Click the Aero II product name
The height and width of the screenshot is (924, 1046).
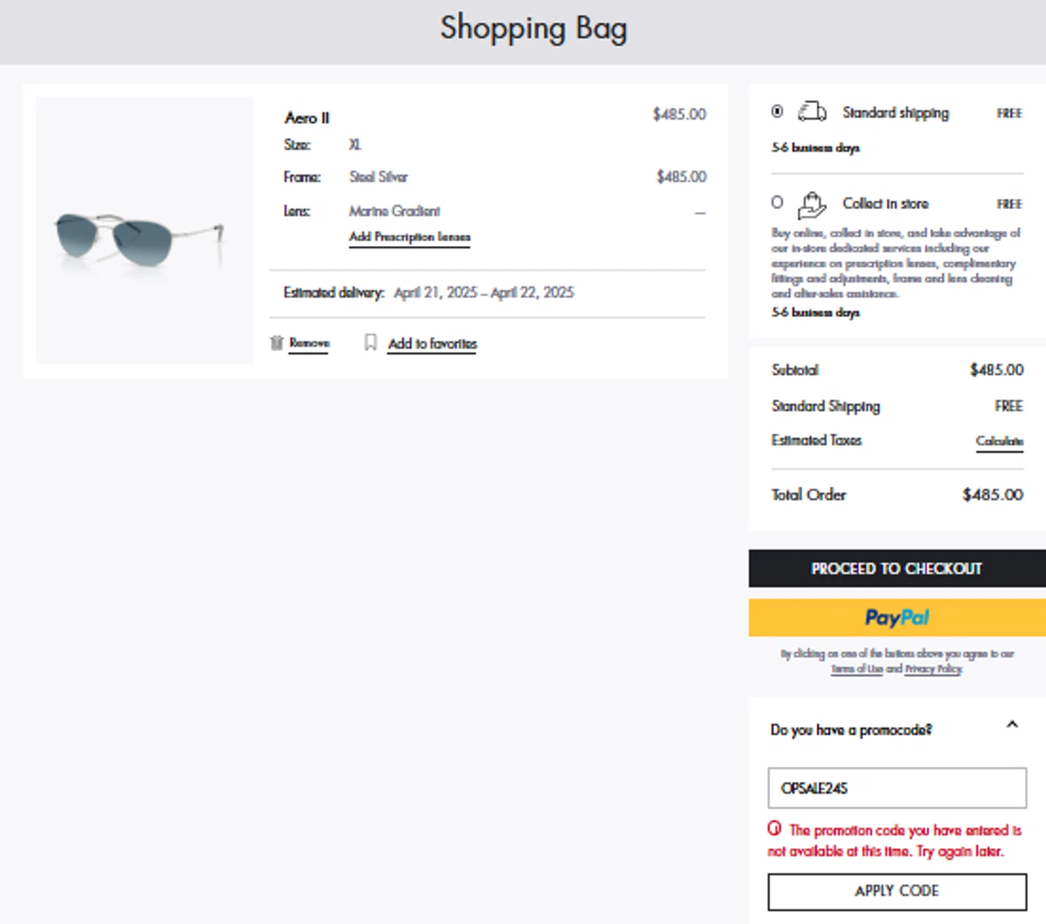click(x=307, y=118)
